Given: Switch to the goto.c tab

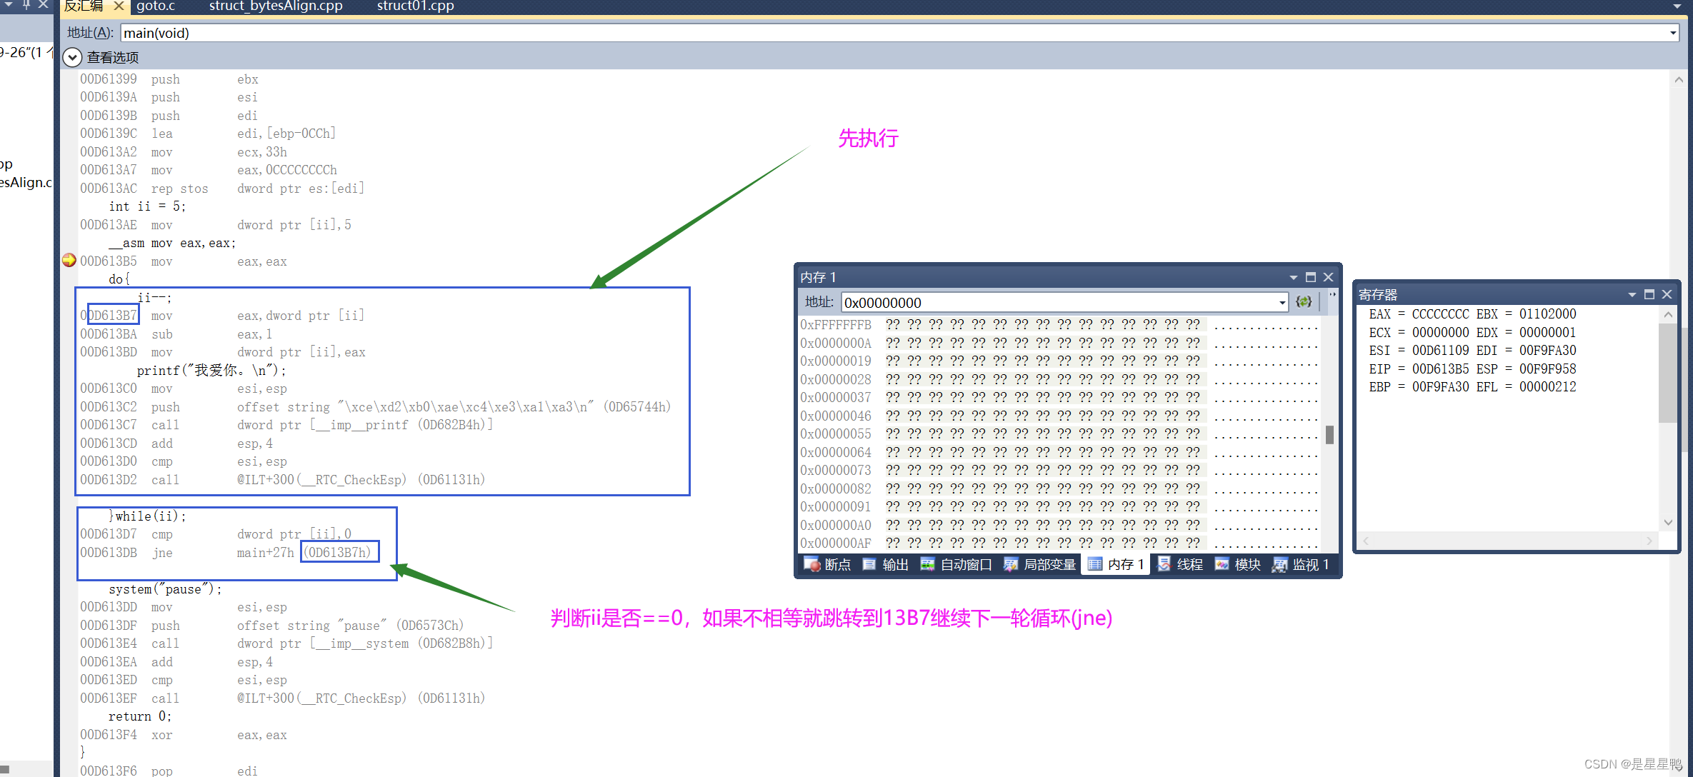Looking at the screenshot, I should (x=156, y=6).
